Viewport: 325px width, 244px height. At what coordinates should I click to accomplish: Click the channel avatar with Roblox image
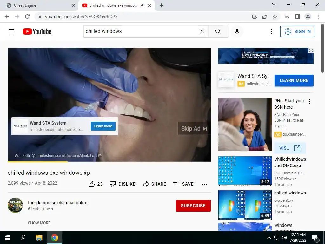15,205
